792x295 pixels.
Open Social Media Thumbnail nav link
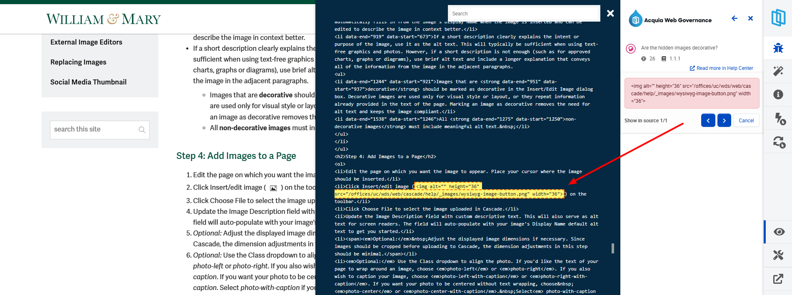(88, 82)
